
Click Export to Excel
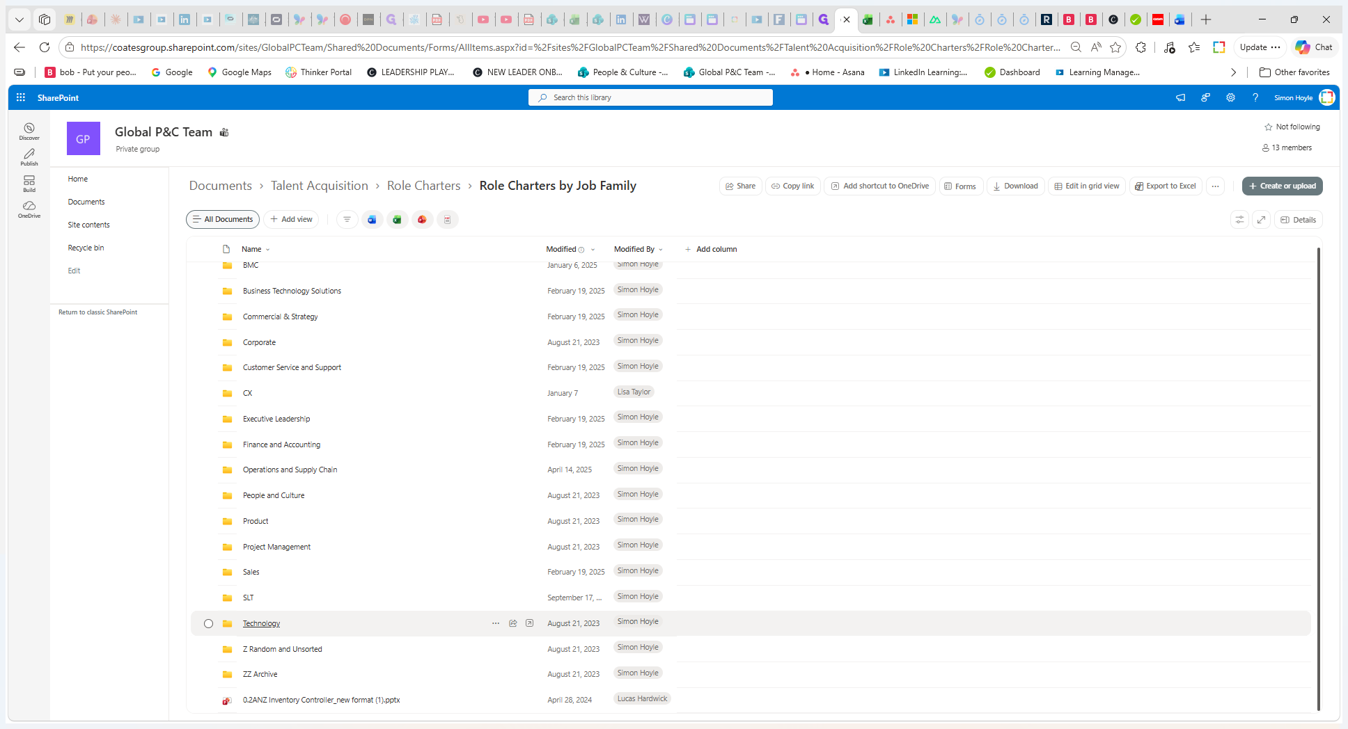[x=1166, y=186]
